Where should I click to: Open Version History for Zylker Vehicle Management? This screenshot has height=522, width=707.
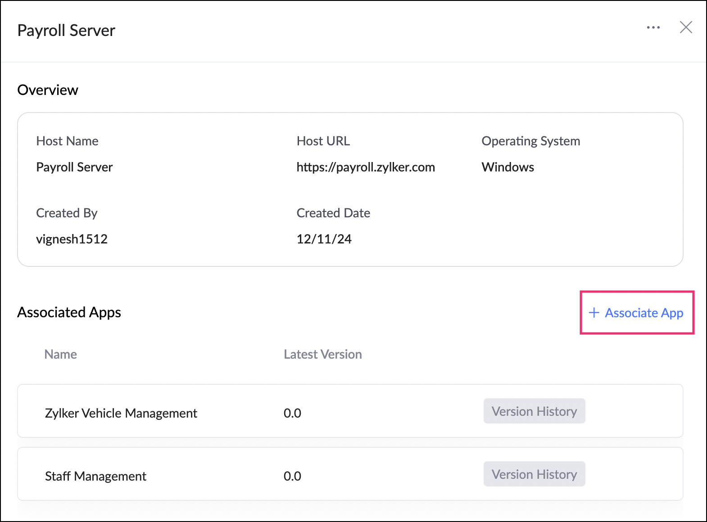tap(534, 411)
